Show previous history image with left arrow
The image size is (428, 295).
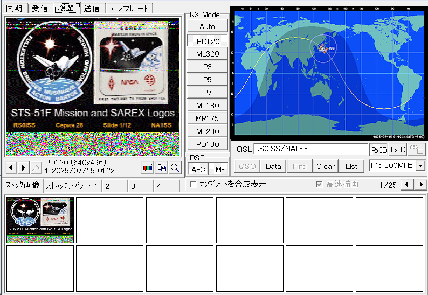click(x=11, y=167)
